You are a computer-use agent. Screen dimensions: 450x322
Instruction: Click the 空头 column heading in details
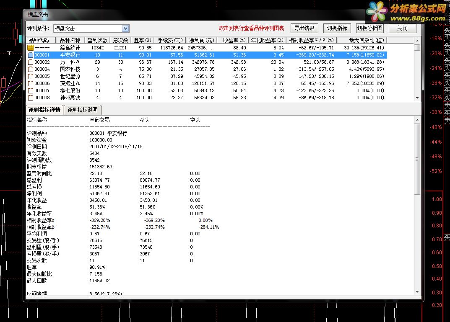coord(195,120)
